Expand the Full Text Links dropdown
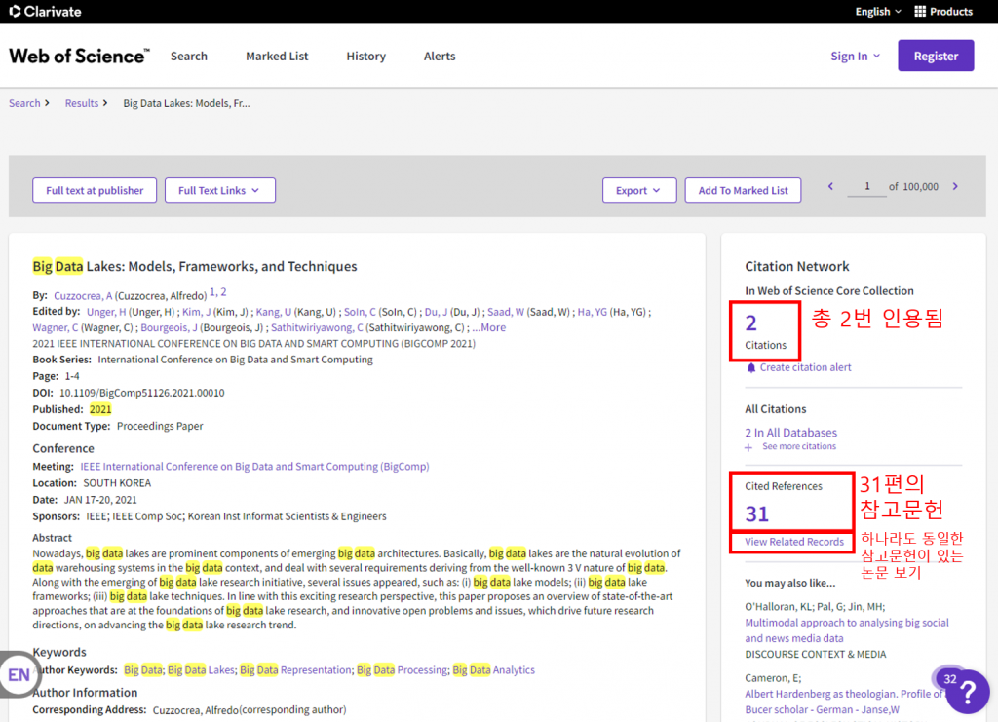Viewport: 998px width, 722px height. click(x=219, y=191)
